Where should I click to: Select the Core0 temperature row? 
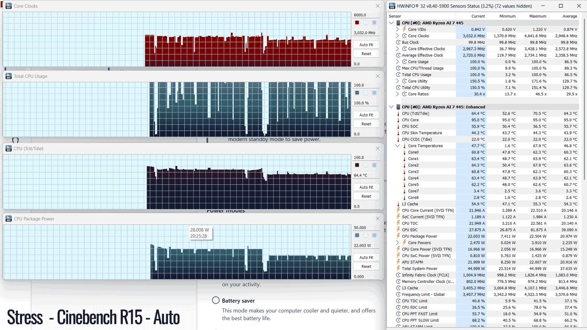click(x=483, y=152)
